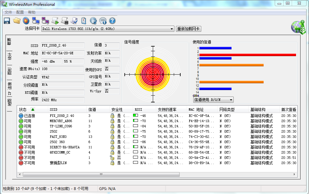
Task: Click the 频率 field showing 2422 MHz
Action: point(63,100)
